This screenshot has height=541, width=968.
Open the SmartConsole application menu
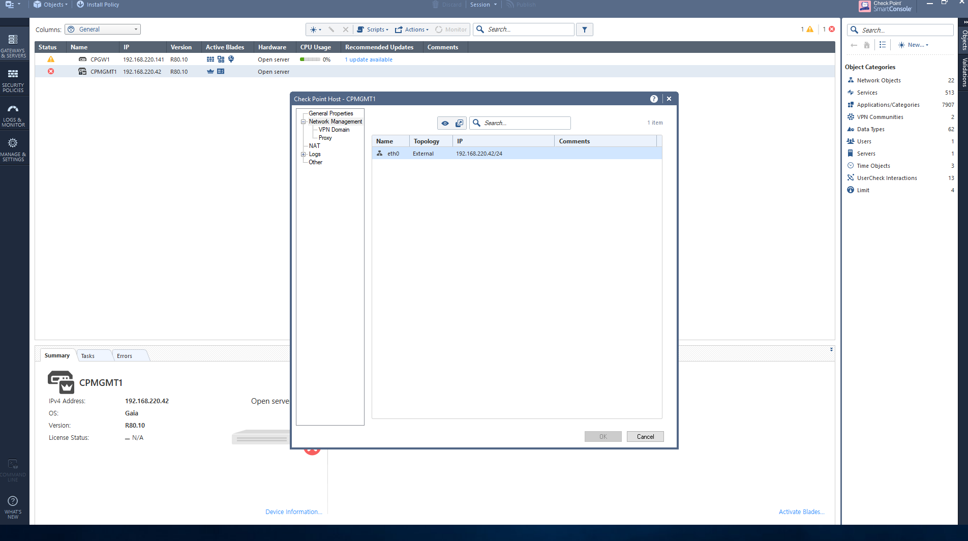pyautogui.click(x=13, y=5)
